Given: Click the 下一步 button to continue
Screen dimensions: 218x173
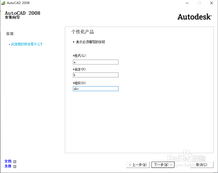Looking at the screenshot, I should (x=163, y=165).
